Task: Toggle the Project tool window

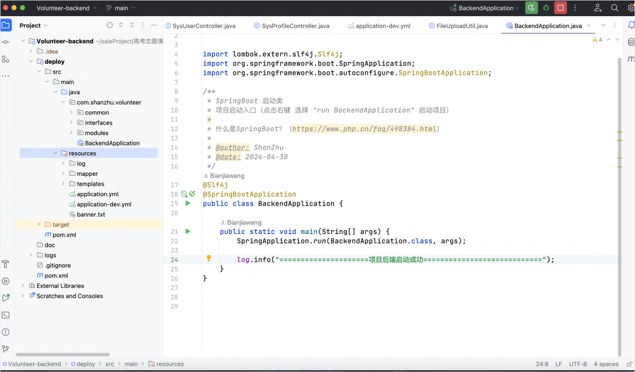Action: coord(6,25)
